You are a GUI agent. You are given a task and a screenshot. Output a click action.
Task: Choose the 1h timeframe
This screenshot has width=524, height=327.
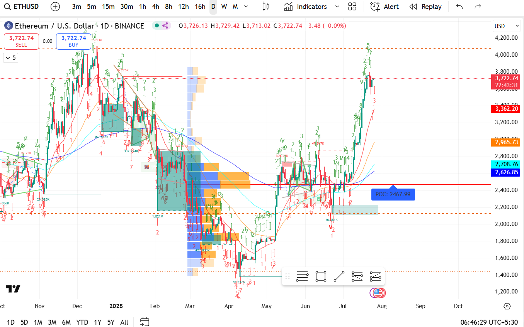tap(143, 7)
